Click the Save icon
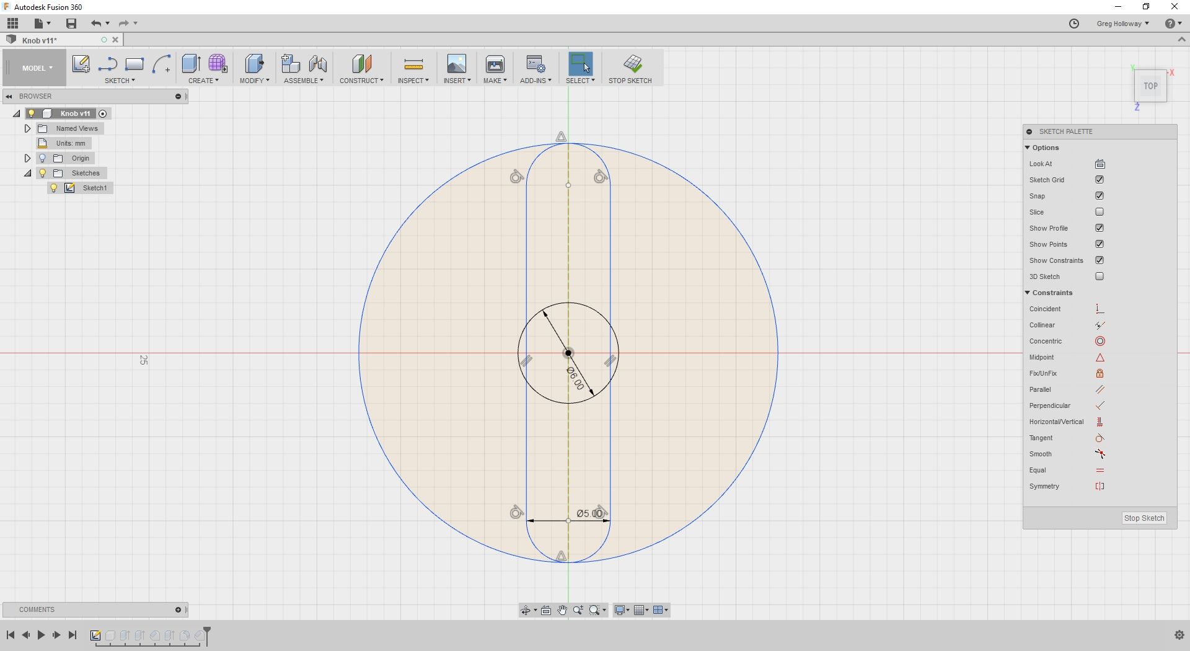Screen dimensions: 1190x651 pos(71,24)
